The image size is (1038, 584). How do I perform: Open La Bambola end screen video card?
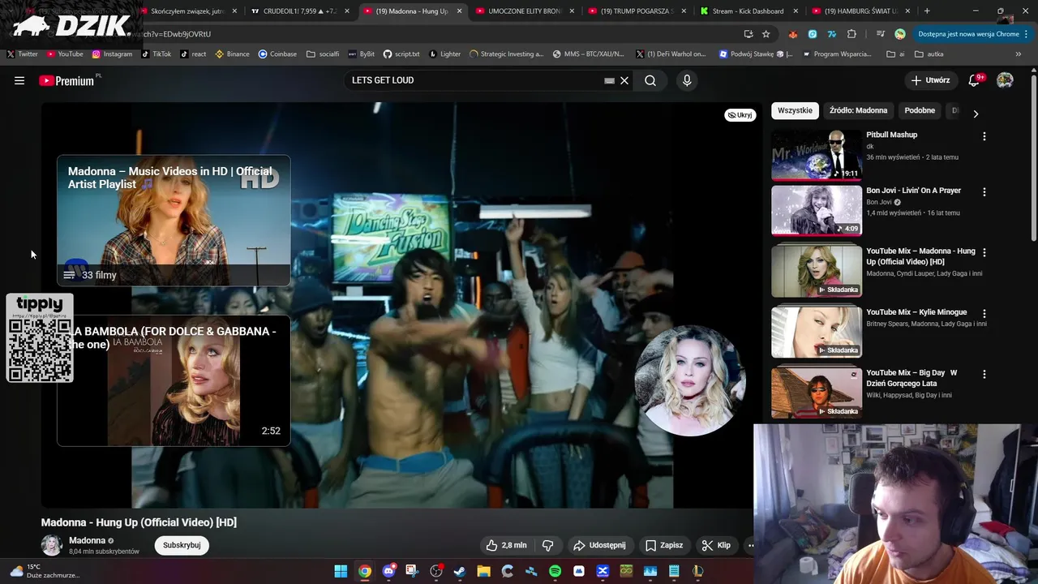174,380
